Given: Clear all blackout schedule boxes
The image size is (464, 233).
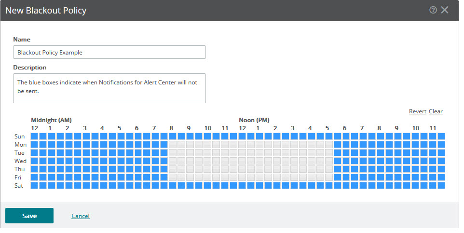Looking at the screenshot, I should 436,111.
